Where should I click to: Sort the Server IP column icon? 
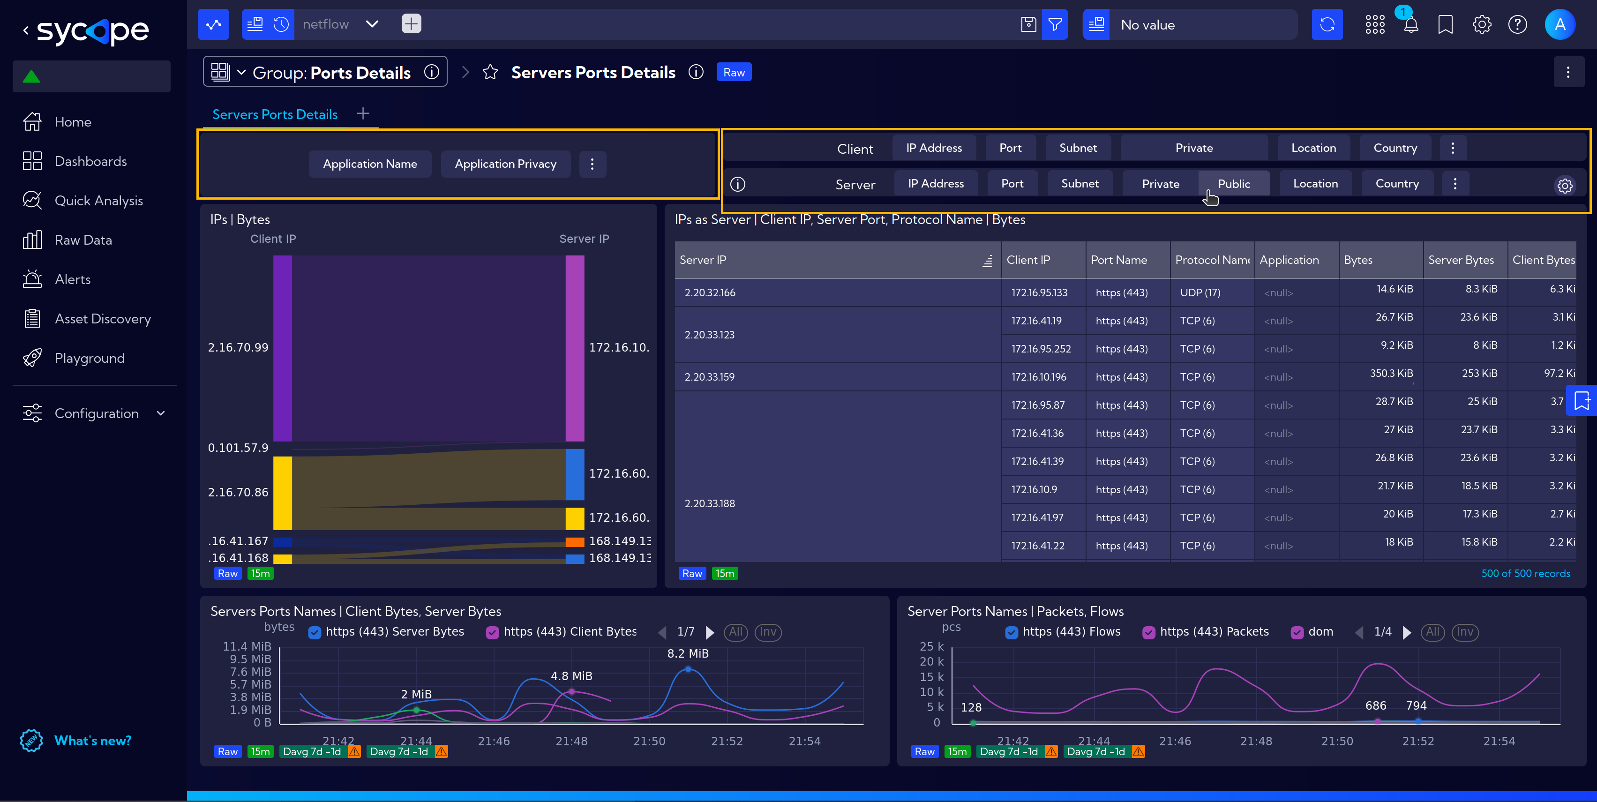tap(988, 261)
